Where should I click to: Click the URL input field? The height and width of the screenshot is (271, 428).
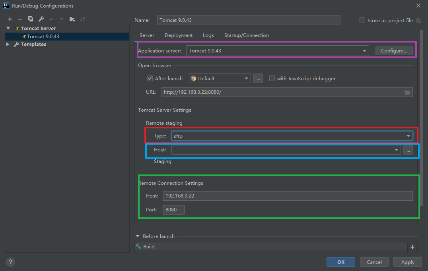[287, 92]
